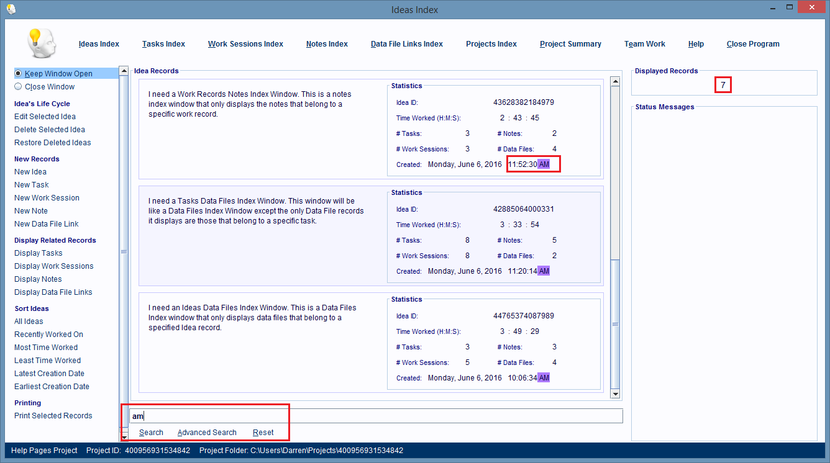
Task: Click Display Work Sessions in sidebar
Action: pyautogui.click(x=54, y=266)
